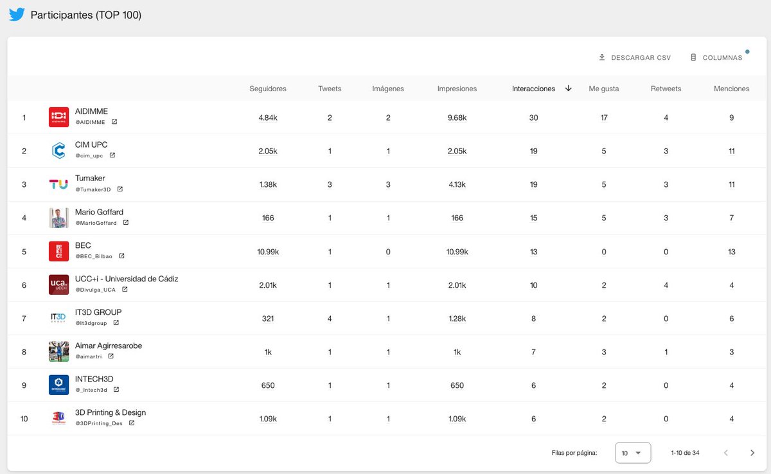Click the Mario Goffard account name
Viewport: 771px width, 474px height.
tap(99, 211)
